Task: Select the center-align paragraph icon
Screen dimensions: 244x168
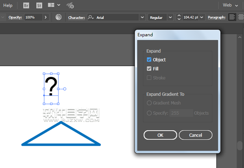Action: (x=241, y=17)
